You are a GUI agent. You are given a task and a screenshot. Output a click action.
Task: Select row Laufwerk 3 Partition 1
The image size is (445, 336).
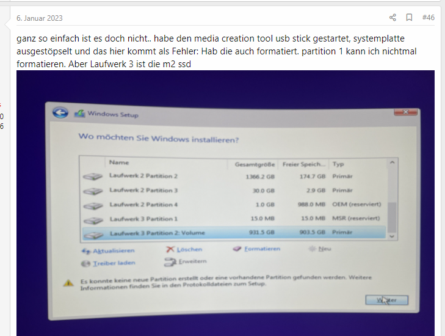(234, 219)
